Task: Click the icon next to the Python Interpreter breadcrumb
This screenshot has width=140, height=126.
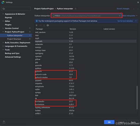Action: pos(76,9)
